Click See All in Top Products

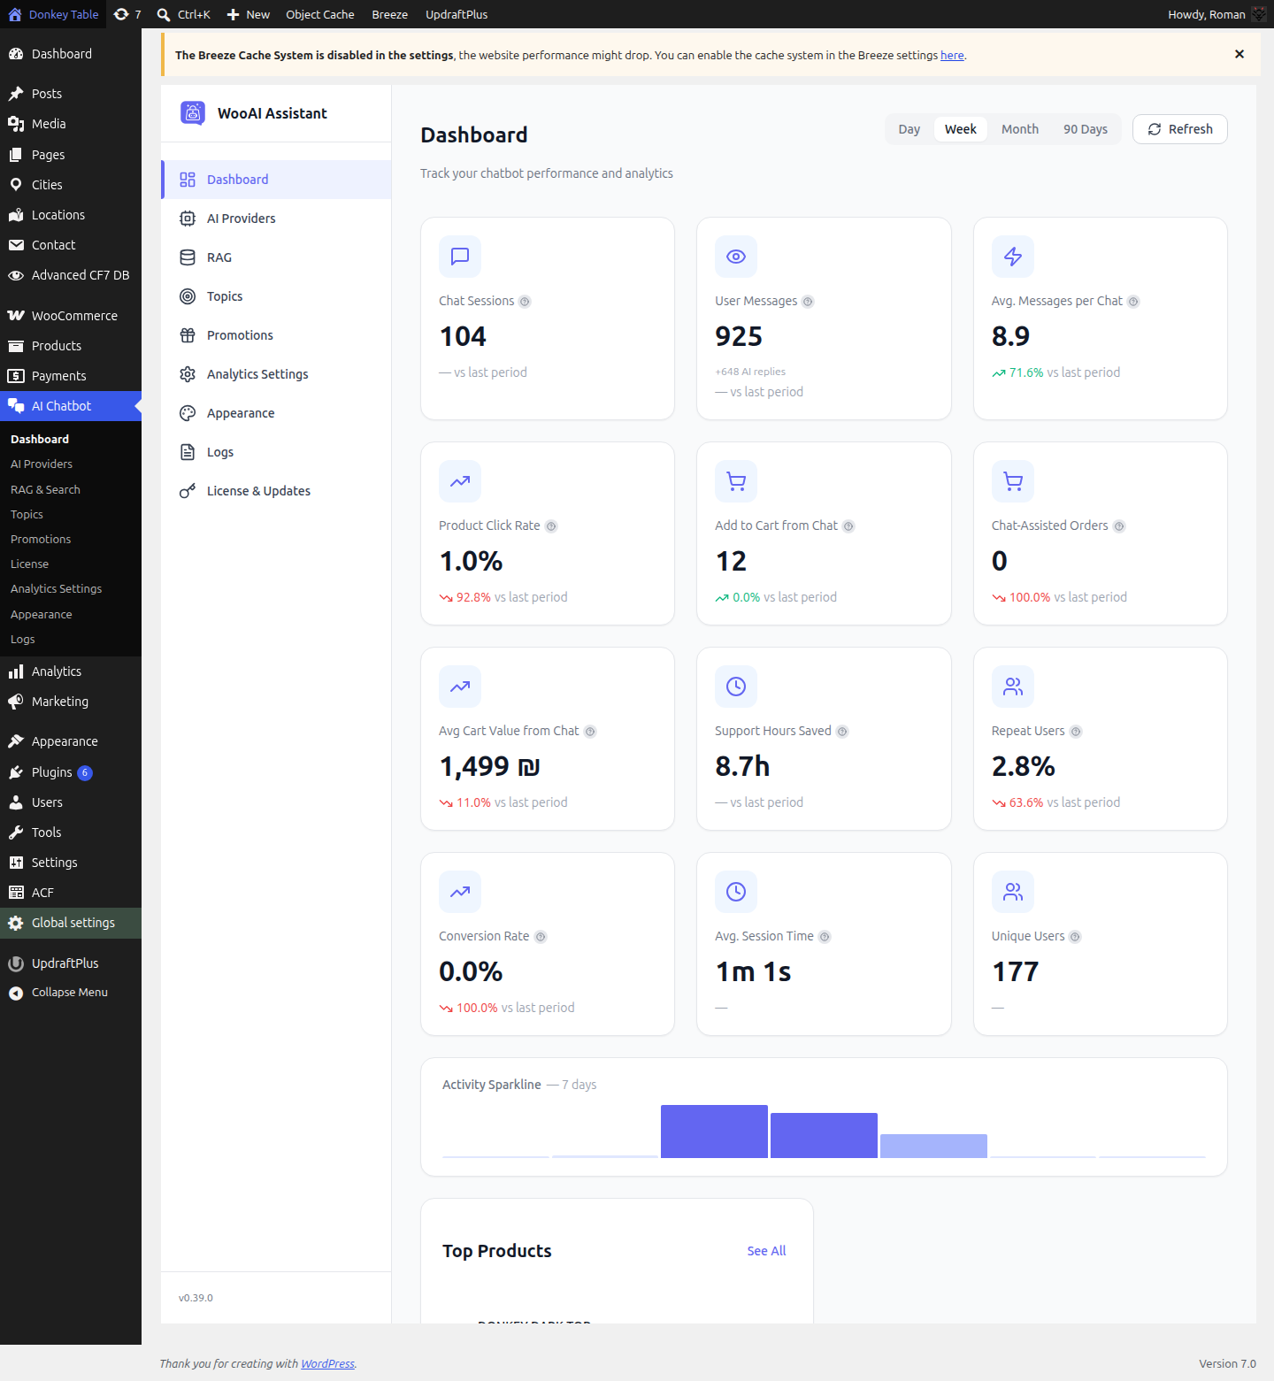766,1251
